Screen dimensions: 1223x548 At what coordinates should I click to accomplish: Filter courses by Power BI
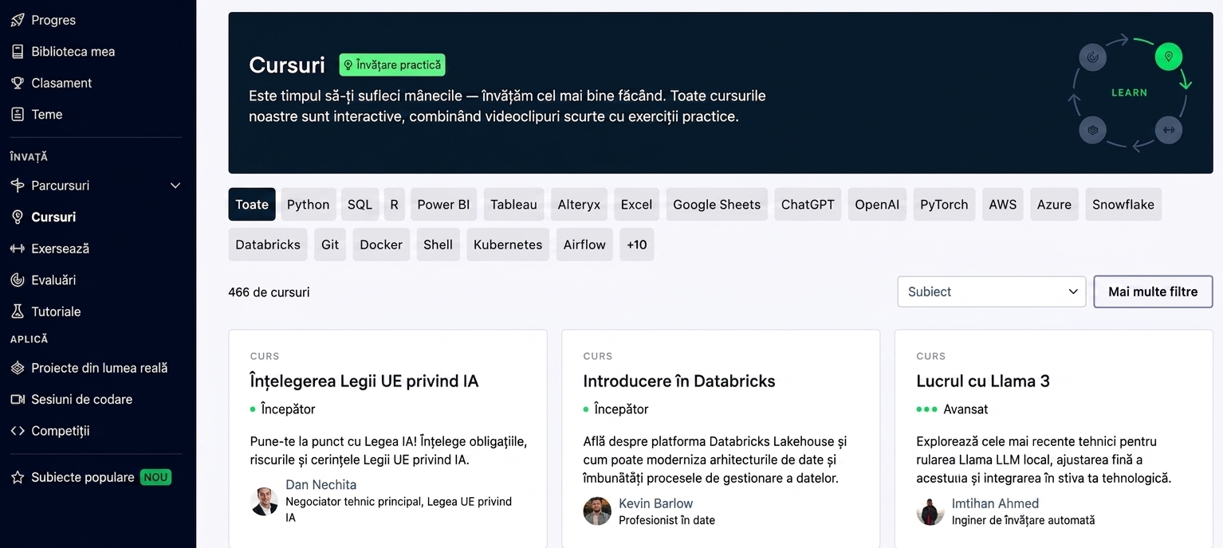click(443, 205)
